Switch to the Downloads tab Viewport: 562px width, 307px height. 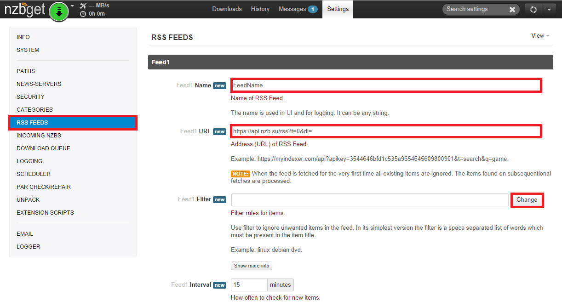[227, 9]
